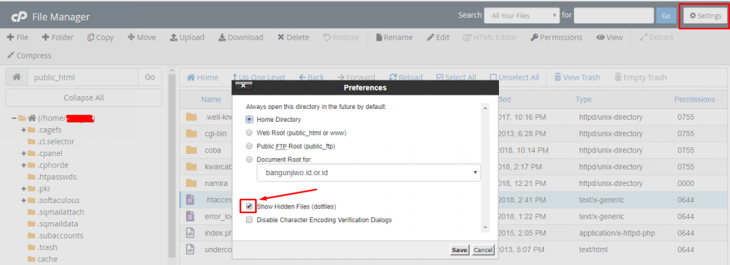The image size is (730, 265).
Task: Create a new File from toolbar
Action: click(18, 37)
